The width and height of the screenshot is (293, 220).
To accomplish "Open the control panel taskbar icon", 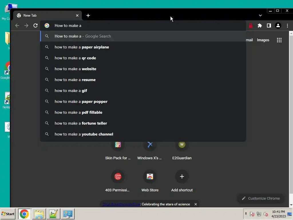I will [68, 214].
